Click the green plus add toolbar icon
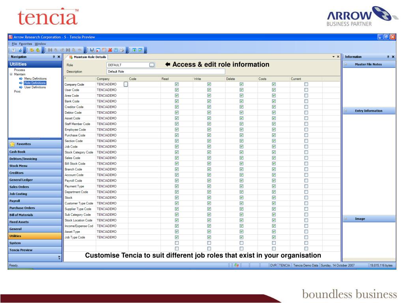Image resolution: width=404 pixels, height=303 pixels. click(x=134, y=50)
